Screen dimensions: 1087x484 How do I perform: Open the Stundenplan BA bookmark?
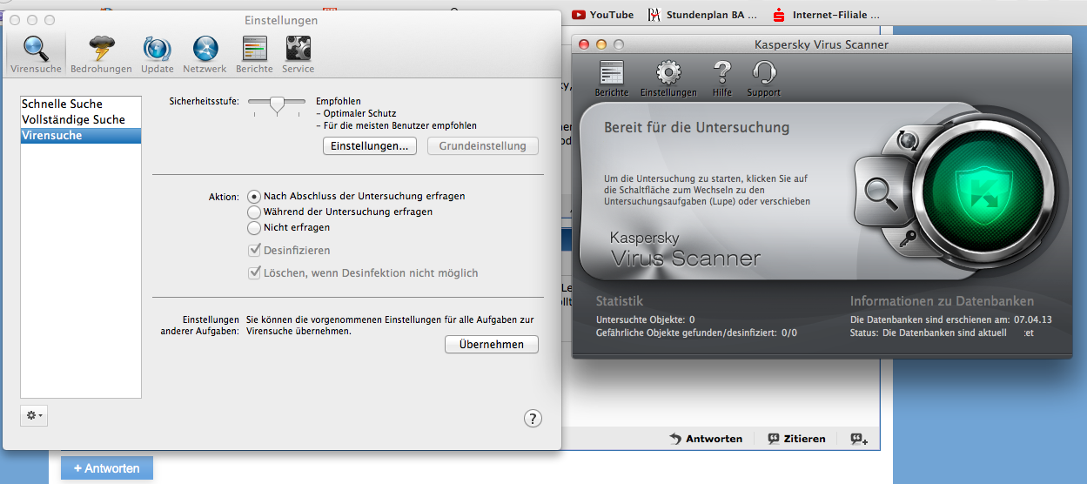coord(703,15)
